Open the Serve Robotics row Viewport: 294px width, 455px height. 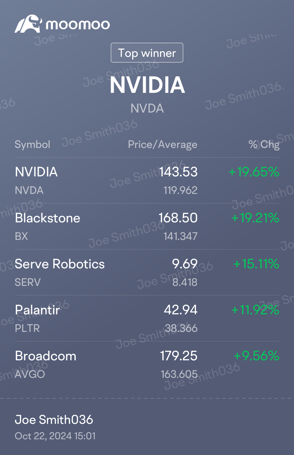[x=147, y=273]
